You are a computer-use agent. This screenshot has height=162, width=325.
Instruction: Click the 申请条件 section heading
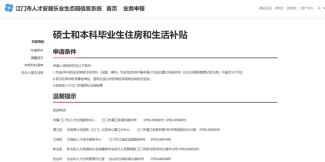point(65,52)
